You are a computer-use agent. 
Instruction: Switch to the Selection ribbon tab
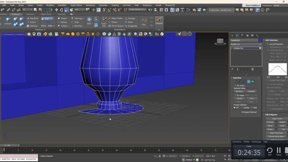point(30,14)
